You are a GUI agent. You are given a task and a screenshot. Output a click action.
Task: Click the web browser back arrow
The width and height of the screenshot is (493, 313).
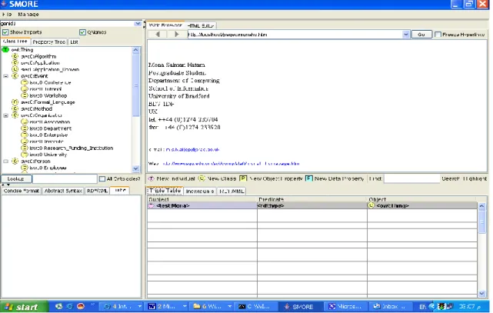coord(158,35)
